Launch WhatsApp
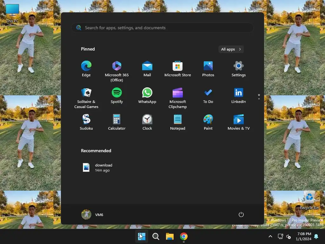This screenshot has height=244, width=325. pyautogui.click(x=147, y=96)
